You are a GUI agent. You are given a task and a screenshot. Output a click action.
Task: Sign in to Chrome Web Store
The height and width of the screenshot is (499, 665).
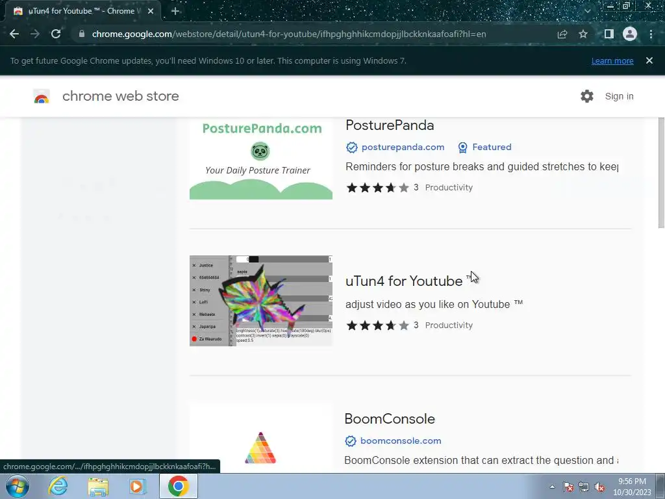(x=619, y=96)
